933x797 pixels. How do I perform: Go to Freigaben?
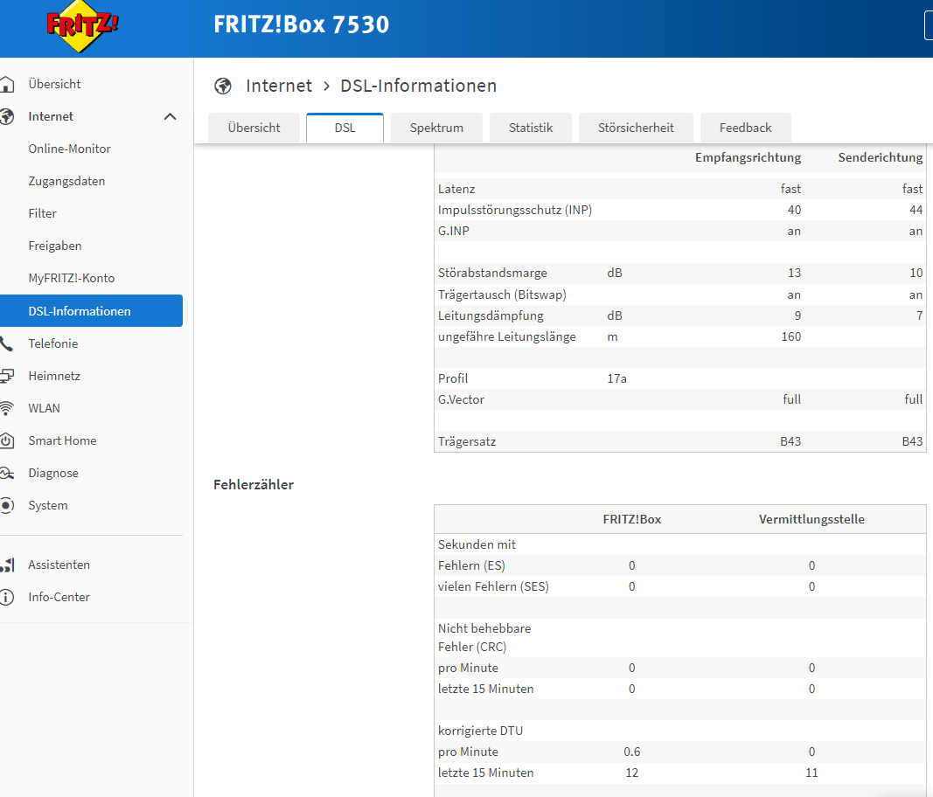[x=55, y=246]
